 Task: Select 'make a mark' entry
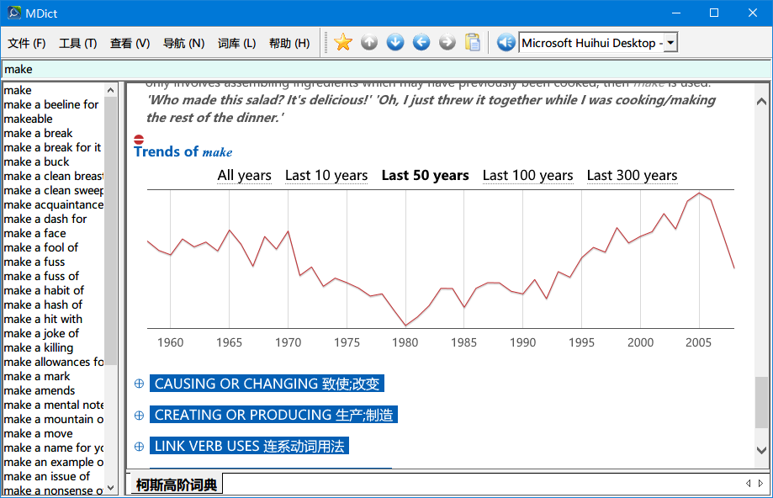37,376
